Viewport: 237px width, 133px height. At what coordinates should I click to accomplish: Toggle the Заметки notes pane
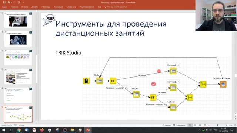pos(166,125)
